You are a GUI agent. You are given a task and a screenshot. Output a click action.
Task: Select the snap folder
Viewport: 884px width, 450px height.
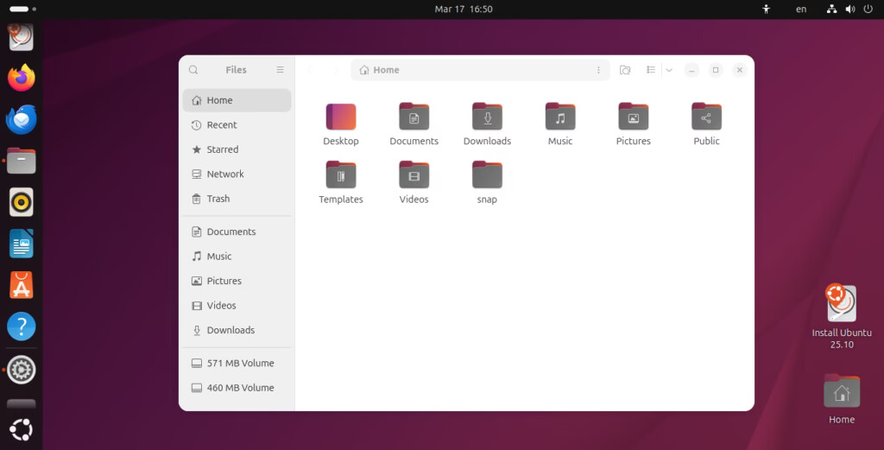[487, 176]
